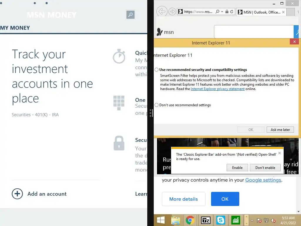Click the Action Center flag tray icon
The width and height of the screenshot is (301, 226).
click(x=259, y=220)
